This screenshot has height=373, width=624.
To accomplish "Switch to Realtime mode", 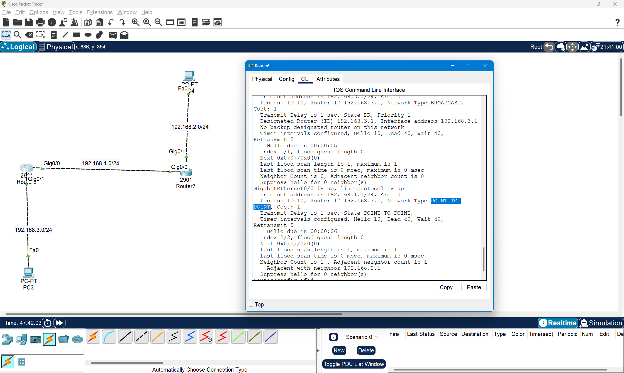I will (x=558, y=323).
